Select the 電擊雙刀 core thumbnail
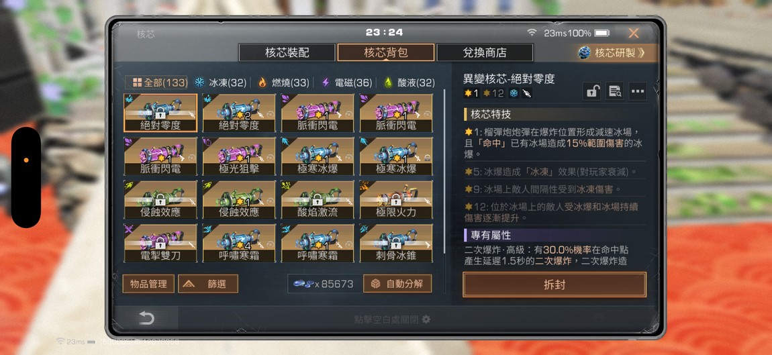 [x=160, y=243]
